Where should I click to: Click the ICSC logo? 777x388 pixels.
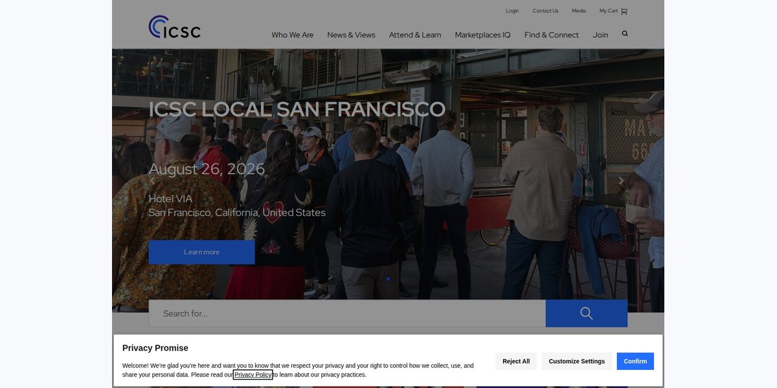coord(175,27)
